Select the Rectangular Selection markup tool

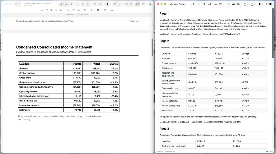click(x=47, y=10)
